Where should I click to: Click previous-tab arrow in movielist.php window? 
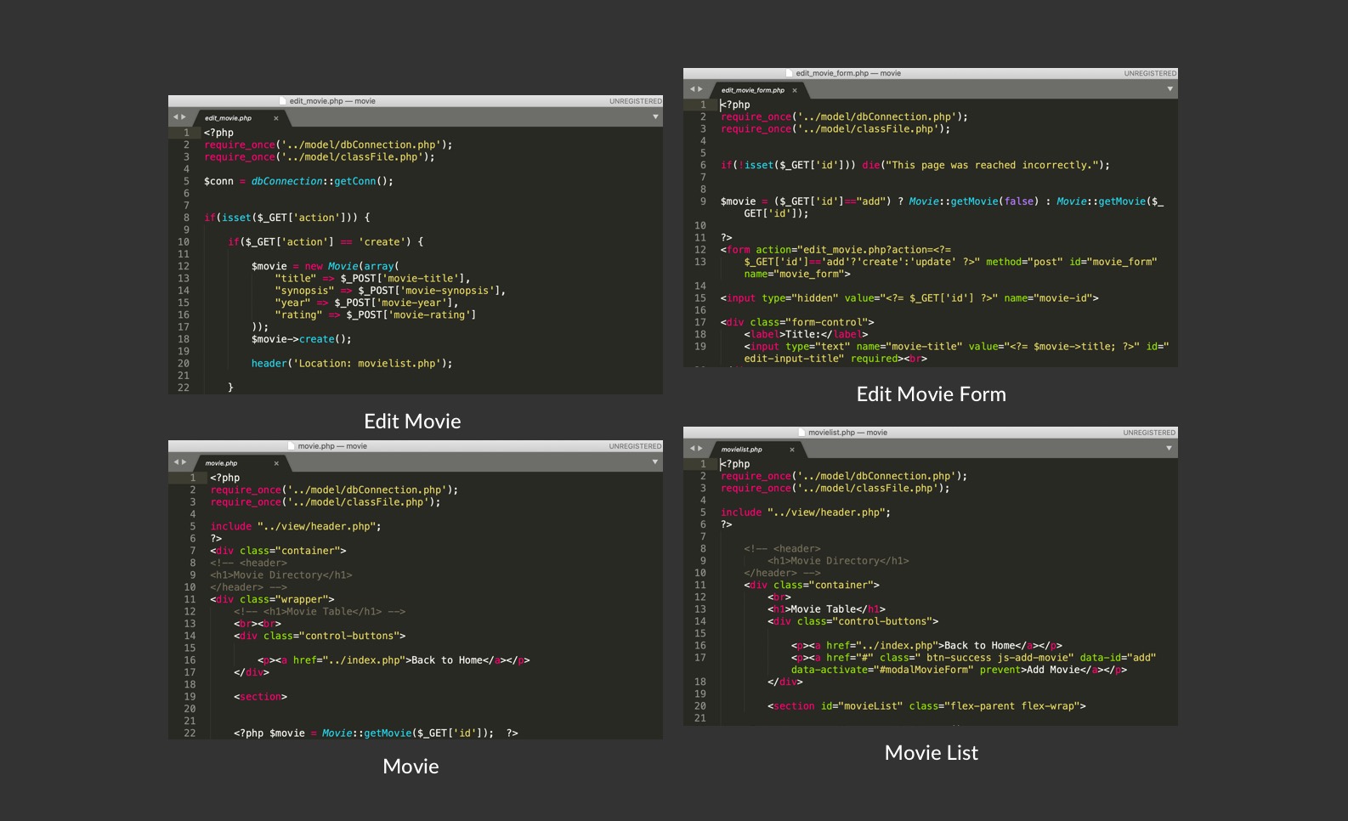click(692, 449)
